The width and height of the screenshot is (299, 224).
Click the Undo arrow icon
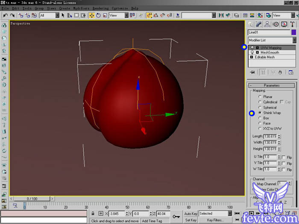[6, 15]
